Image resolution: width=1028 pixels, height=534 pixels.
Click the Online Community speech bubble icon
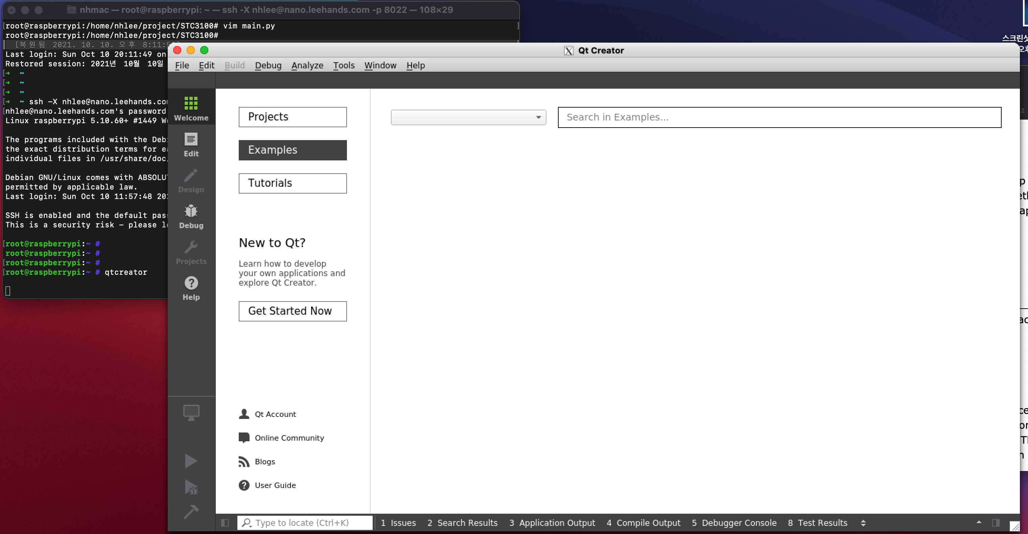click(x=244, y=438)
